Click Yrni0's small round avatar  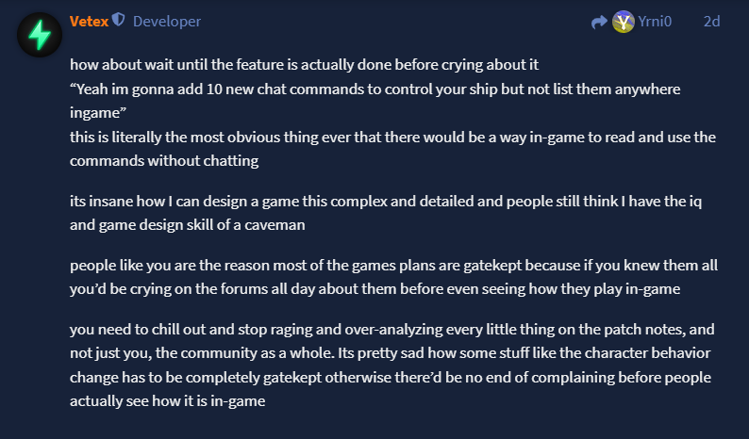624,21
